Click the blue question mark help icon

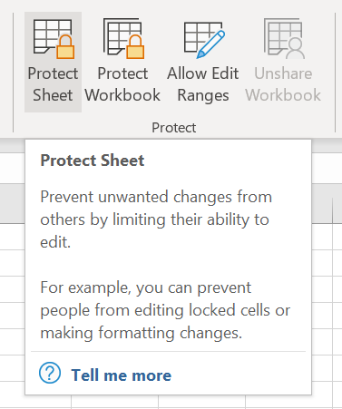pyautogui.click(x=50, y=373)
